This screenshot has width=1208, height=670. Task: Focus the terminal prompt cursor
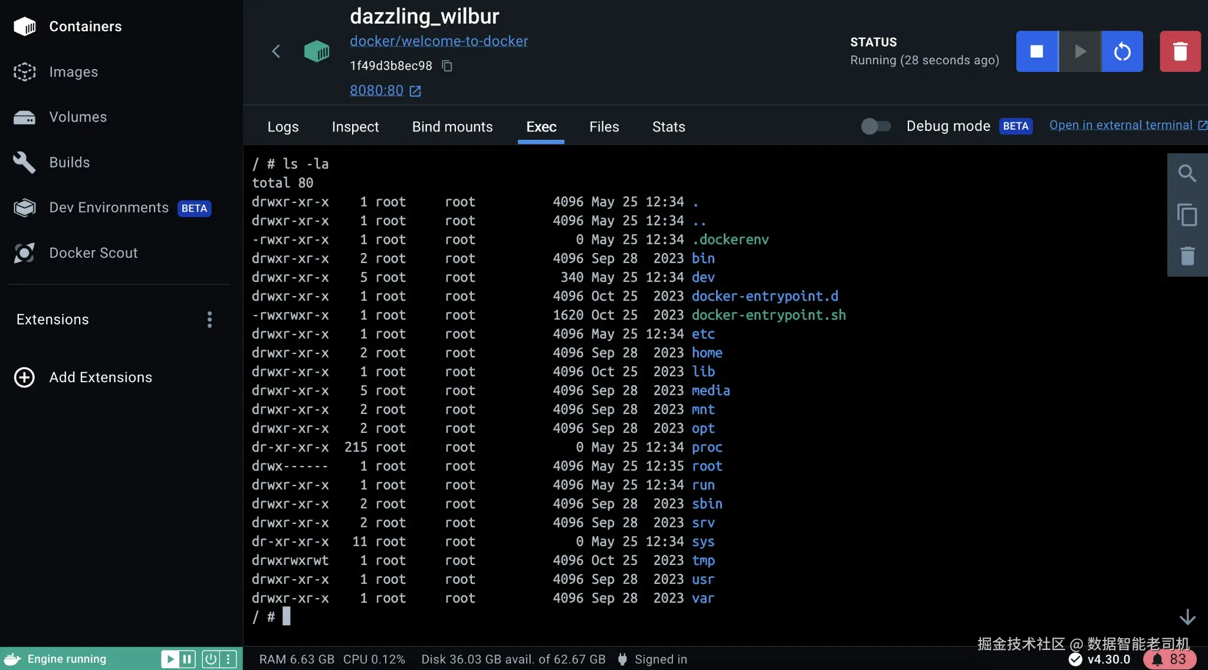pos(286,616)
